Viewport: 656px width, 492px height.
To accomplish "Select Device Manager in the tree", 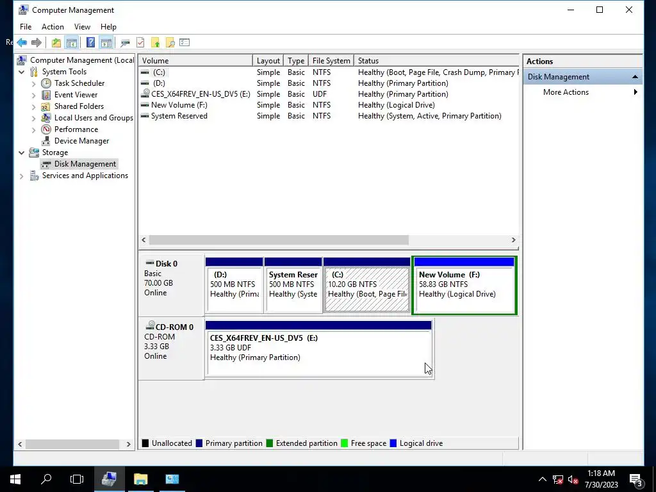I will pyautogui.click(x=81, y=141).
